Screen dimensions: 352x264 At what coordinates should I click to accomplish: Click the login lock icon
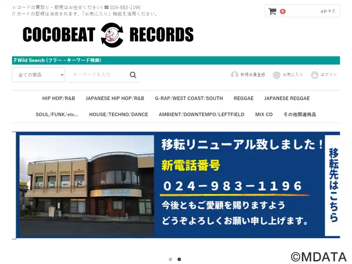(315, 75)
